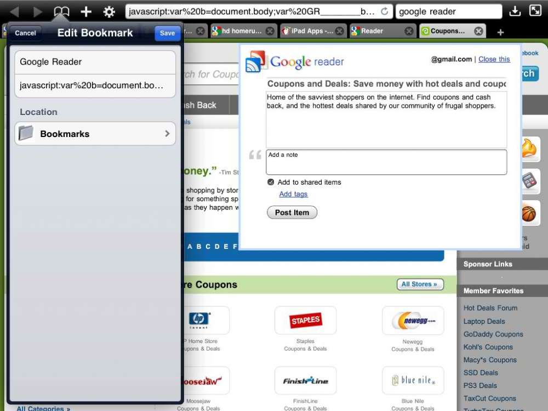The width and height of the screenshot is (548, 411).
Task: Open the Hot Deals flame icon
Action: 529,149
